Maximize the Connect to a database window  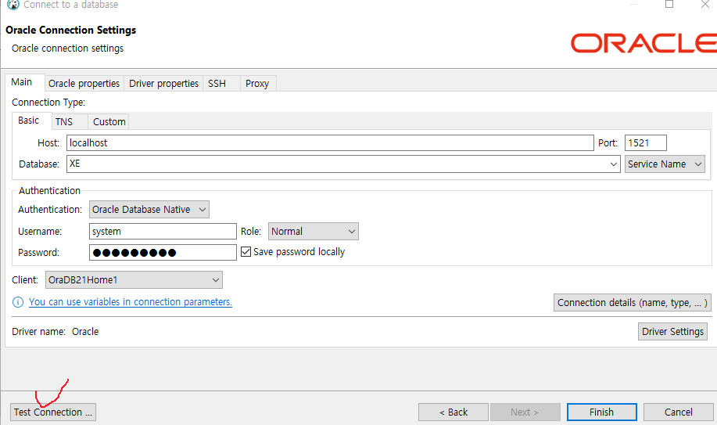pyautogui.click(x=669, y=4)
